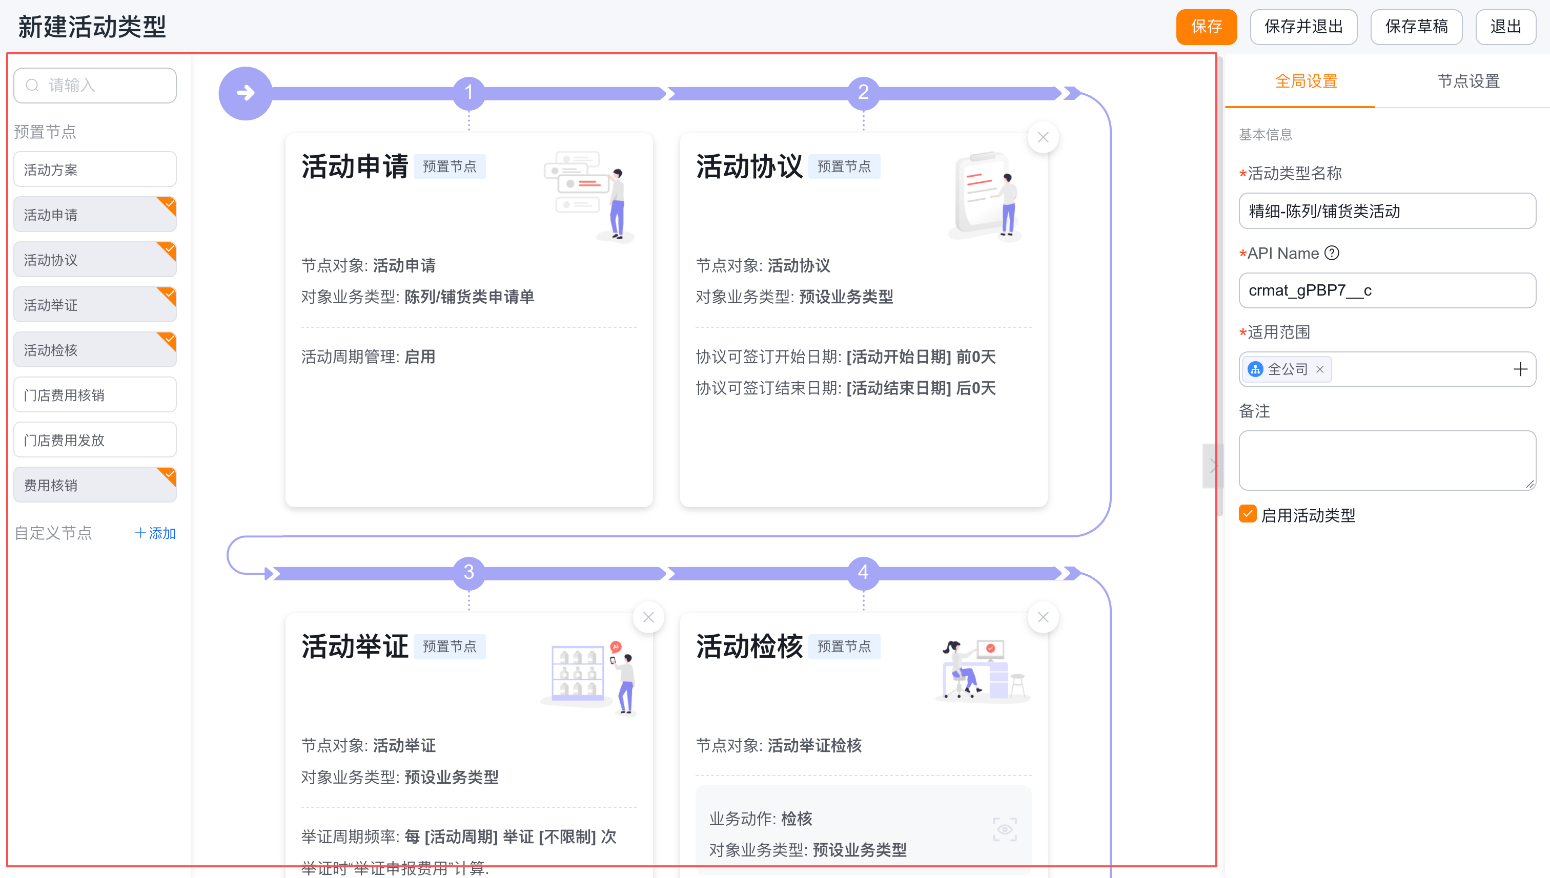Image resolution: width=1550 pixels, height=878 pixels.
Task: Switch to the 全局设置 tab
Action: tap(1306, 81)
